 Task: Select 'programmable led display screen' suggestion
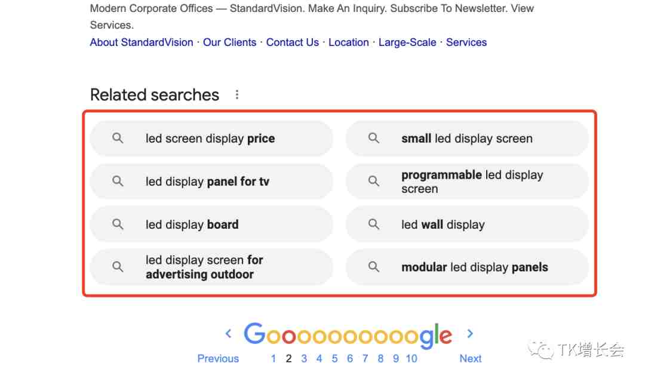[472, 182]
